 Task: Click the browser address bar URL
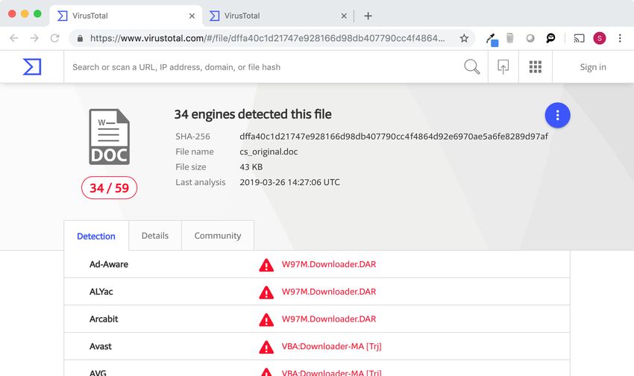[x=267, y=38]
